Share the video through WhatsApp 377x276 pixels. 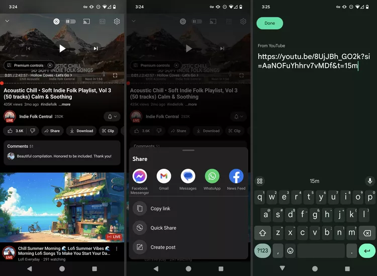pos(212,176)
